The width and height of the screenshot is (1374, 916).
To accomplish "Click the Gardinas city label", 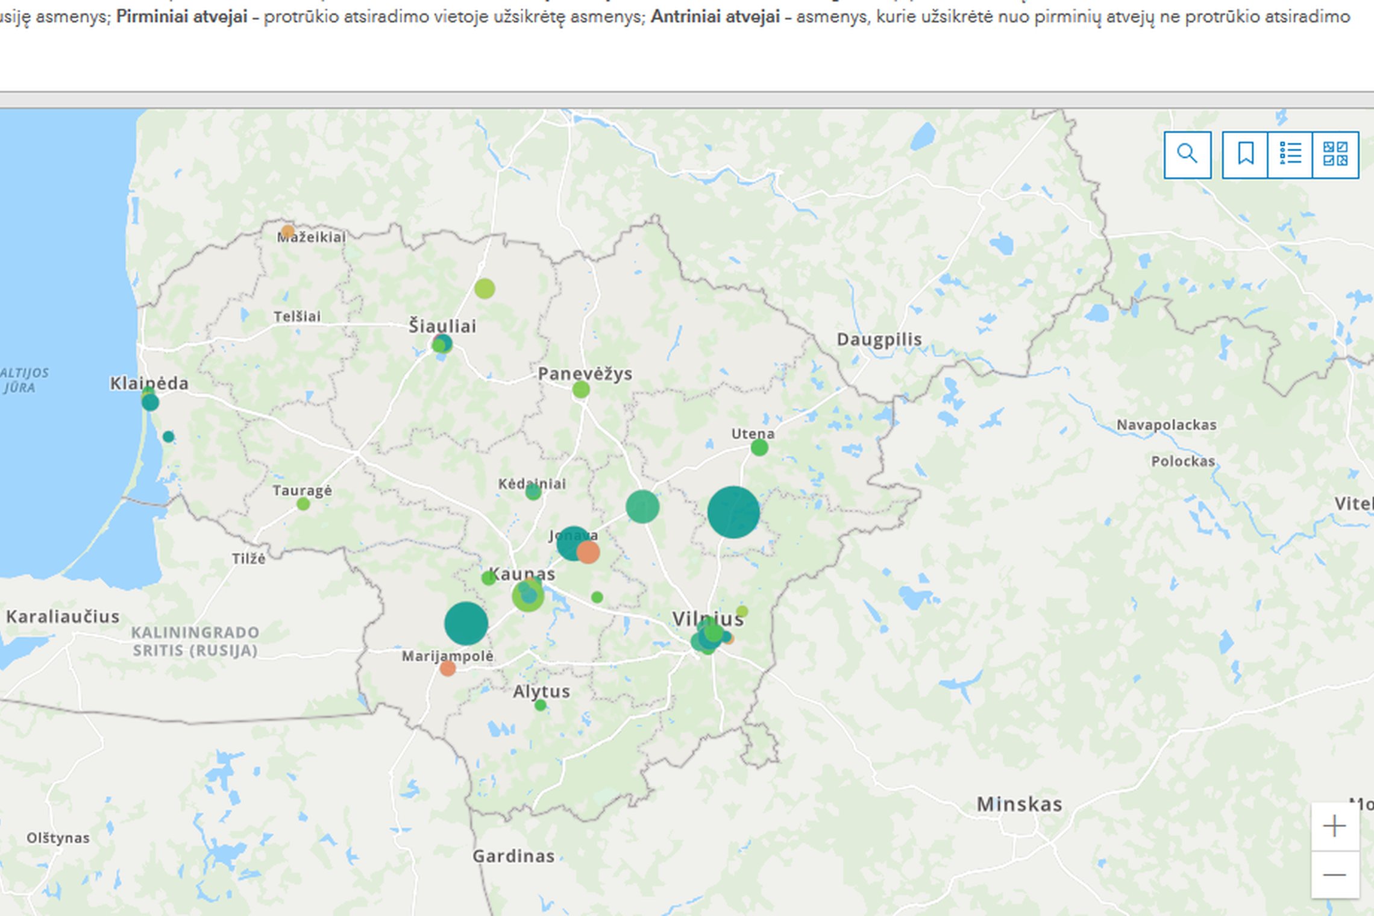I will 513,856.
